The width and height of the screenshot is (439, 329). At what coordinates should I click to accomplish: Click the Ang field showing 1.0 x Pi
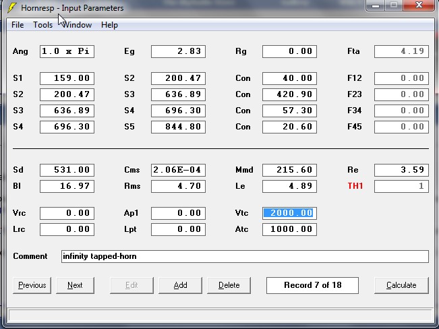click(67, 51)
